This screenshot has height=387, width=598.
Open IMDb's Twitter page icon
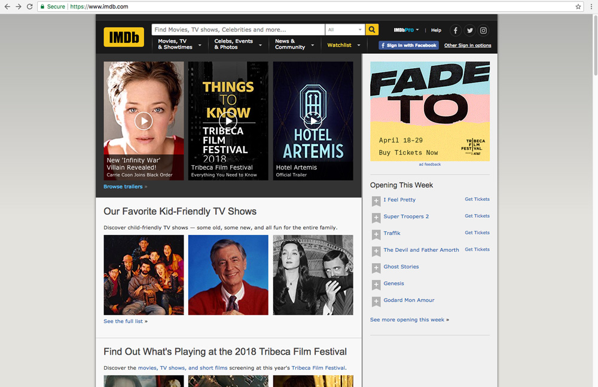coord(469,30)
